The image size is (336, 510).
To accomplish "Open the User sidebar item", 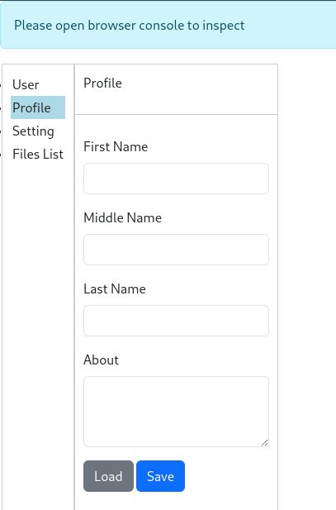I will click(26, 84).
